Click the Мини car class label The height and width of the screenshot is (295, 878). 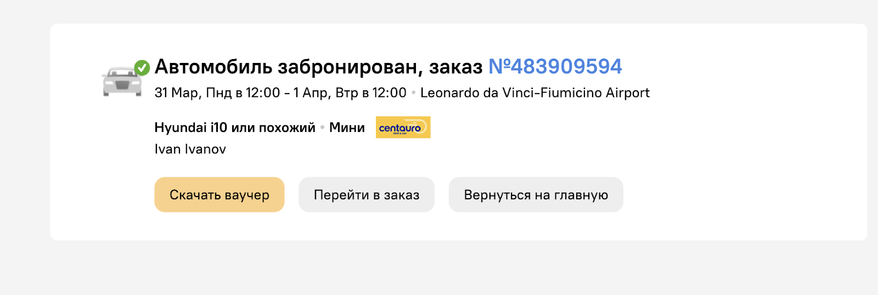(x=347, y=128)
